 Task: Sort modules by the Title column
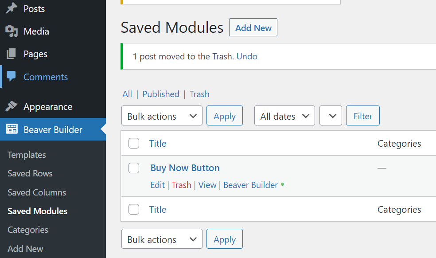pos(158,143)
